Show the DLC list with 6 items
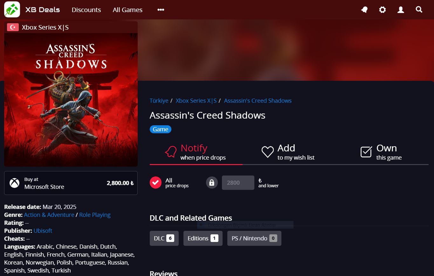434x276 pixels. point(164,238)
